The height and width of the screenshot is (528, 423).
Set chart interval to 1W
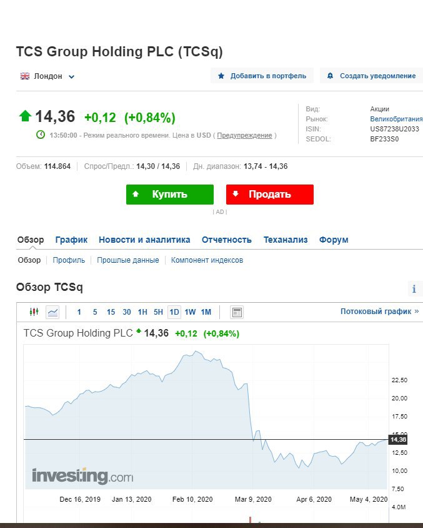tap(190, 312)
